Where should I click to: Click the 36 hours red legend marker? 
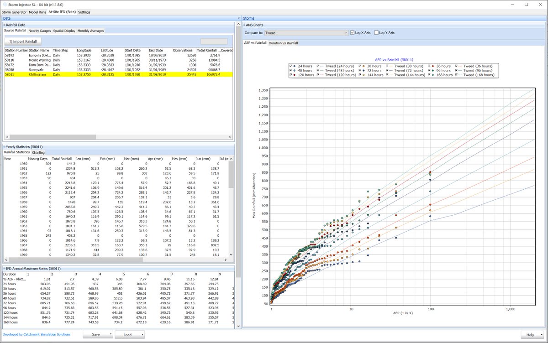(x=434, y=66)
